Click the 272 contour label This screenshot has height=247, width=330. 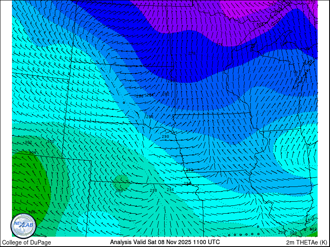tap(272, 5)
